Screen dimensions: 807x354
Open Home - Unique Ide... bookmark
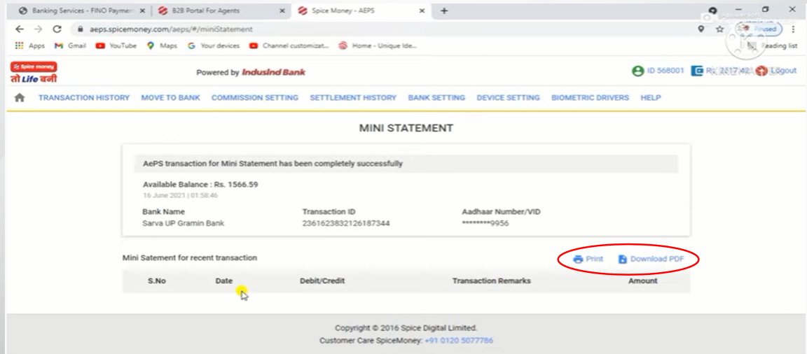[x=378, y=45]
